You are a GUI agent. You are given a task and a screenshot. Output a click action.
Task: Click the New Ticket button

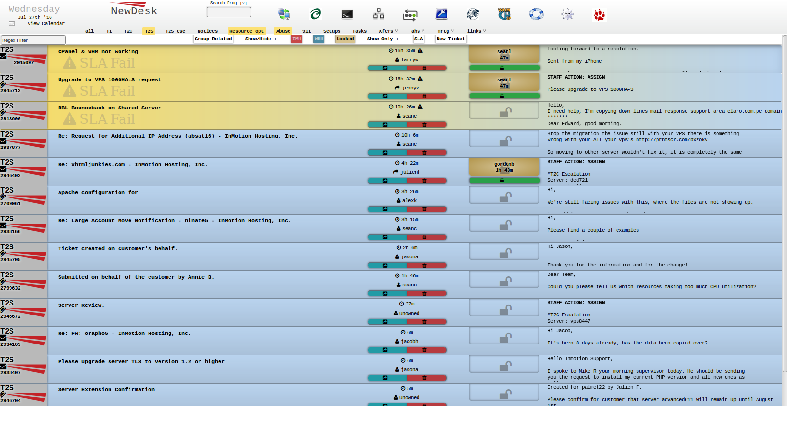pyautogui.click(x=450, y=39)
